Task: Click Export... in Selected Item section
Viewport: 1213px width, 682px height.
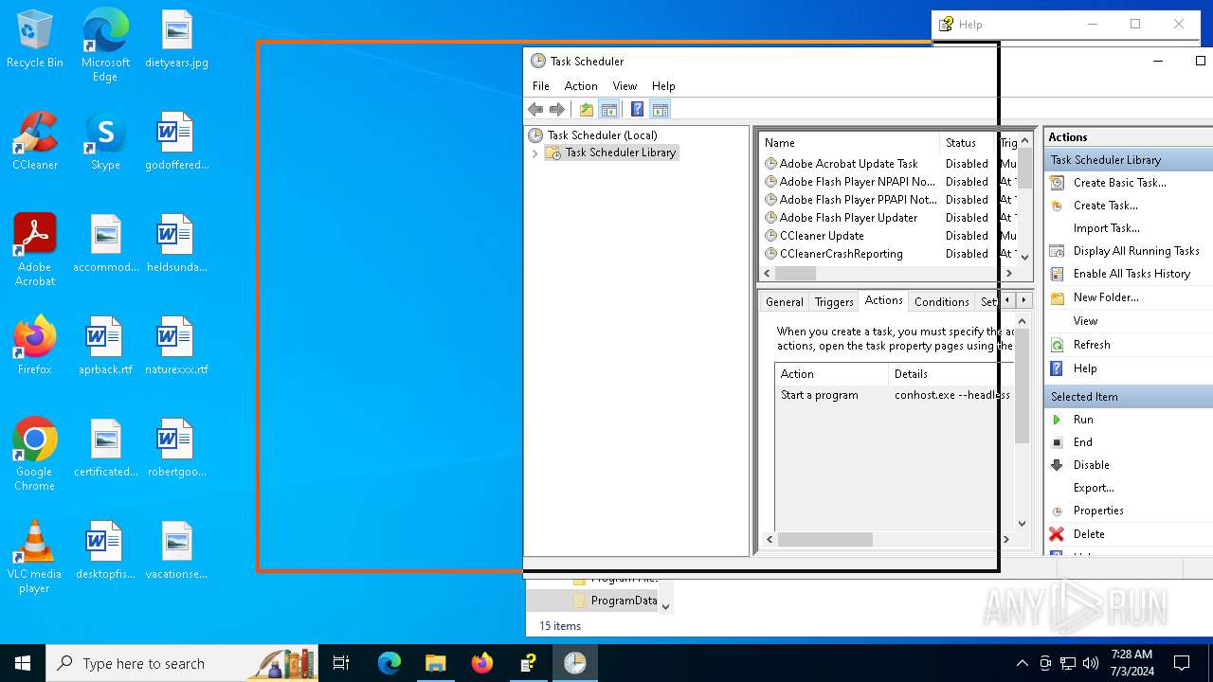Action: (x=1094, y=488)
